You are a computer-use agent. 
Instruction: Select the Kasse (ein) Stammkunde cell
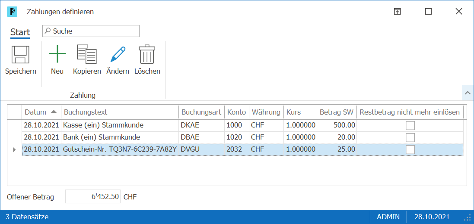click(x=120, y=125)
